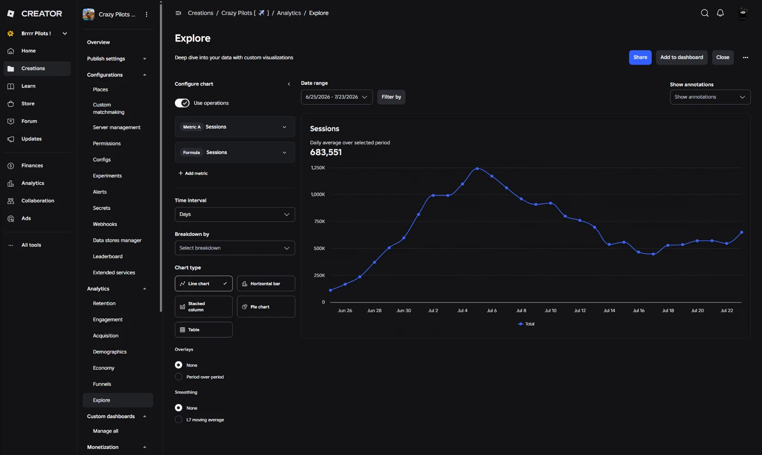Image resolution: width=762 pixels, height=455 pixels.
Task: Click the sidebar vertical scrollbar
Action: pyautogui.click(x=161, y=157)
